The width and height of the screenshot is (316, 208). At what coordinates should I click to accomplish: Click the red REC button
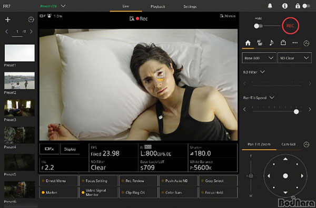click(290, 26)
